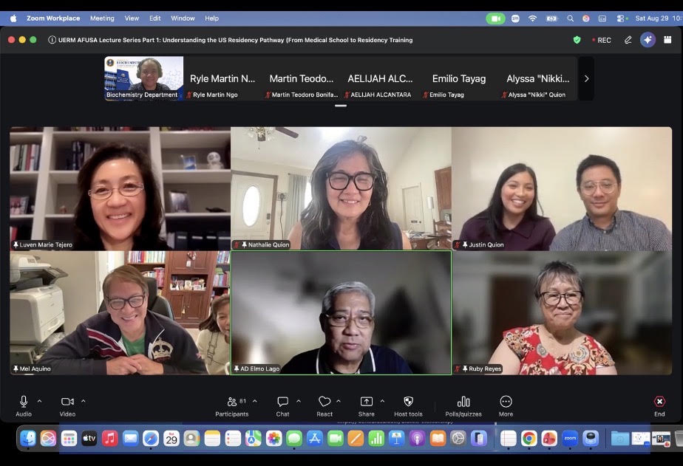Open the Share screen option

coord(367,406)
